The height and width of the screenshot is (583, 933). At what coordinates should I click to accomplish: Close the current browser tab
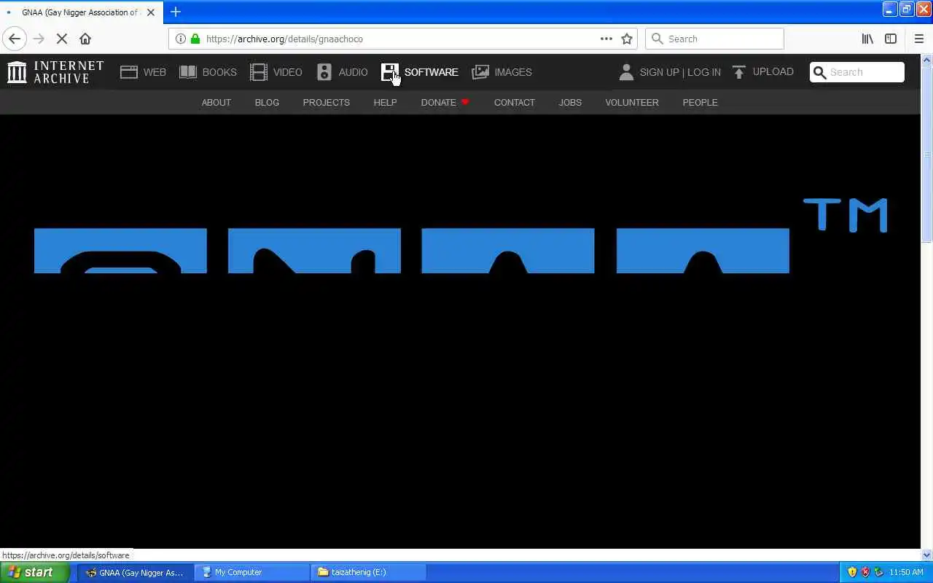[x=151, y=12]
